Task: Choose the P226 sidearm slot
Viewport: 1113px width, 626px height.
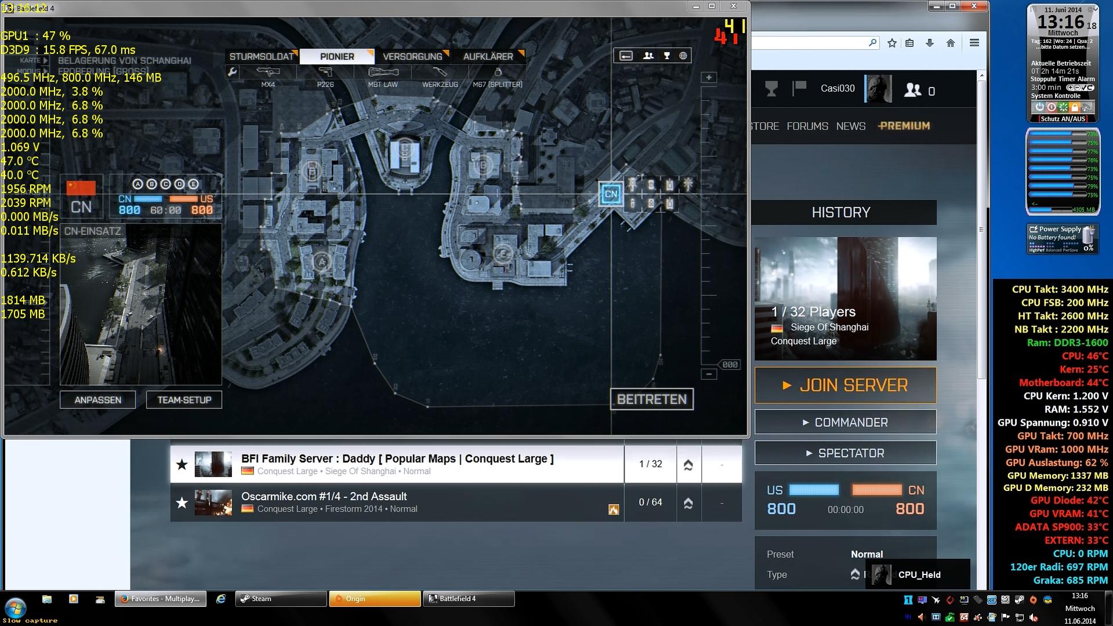Action: (325, 77)
